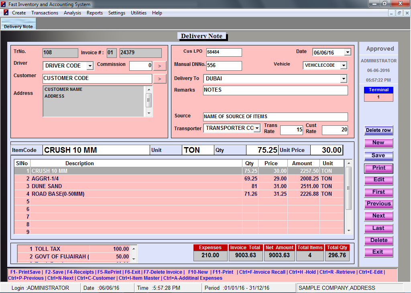The height and width of the screenshot is (293, 411).
Task: Expand the Vehicle code dropdown
Action: pyautogui.click(x=344, y=65)
